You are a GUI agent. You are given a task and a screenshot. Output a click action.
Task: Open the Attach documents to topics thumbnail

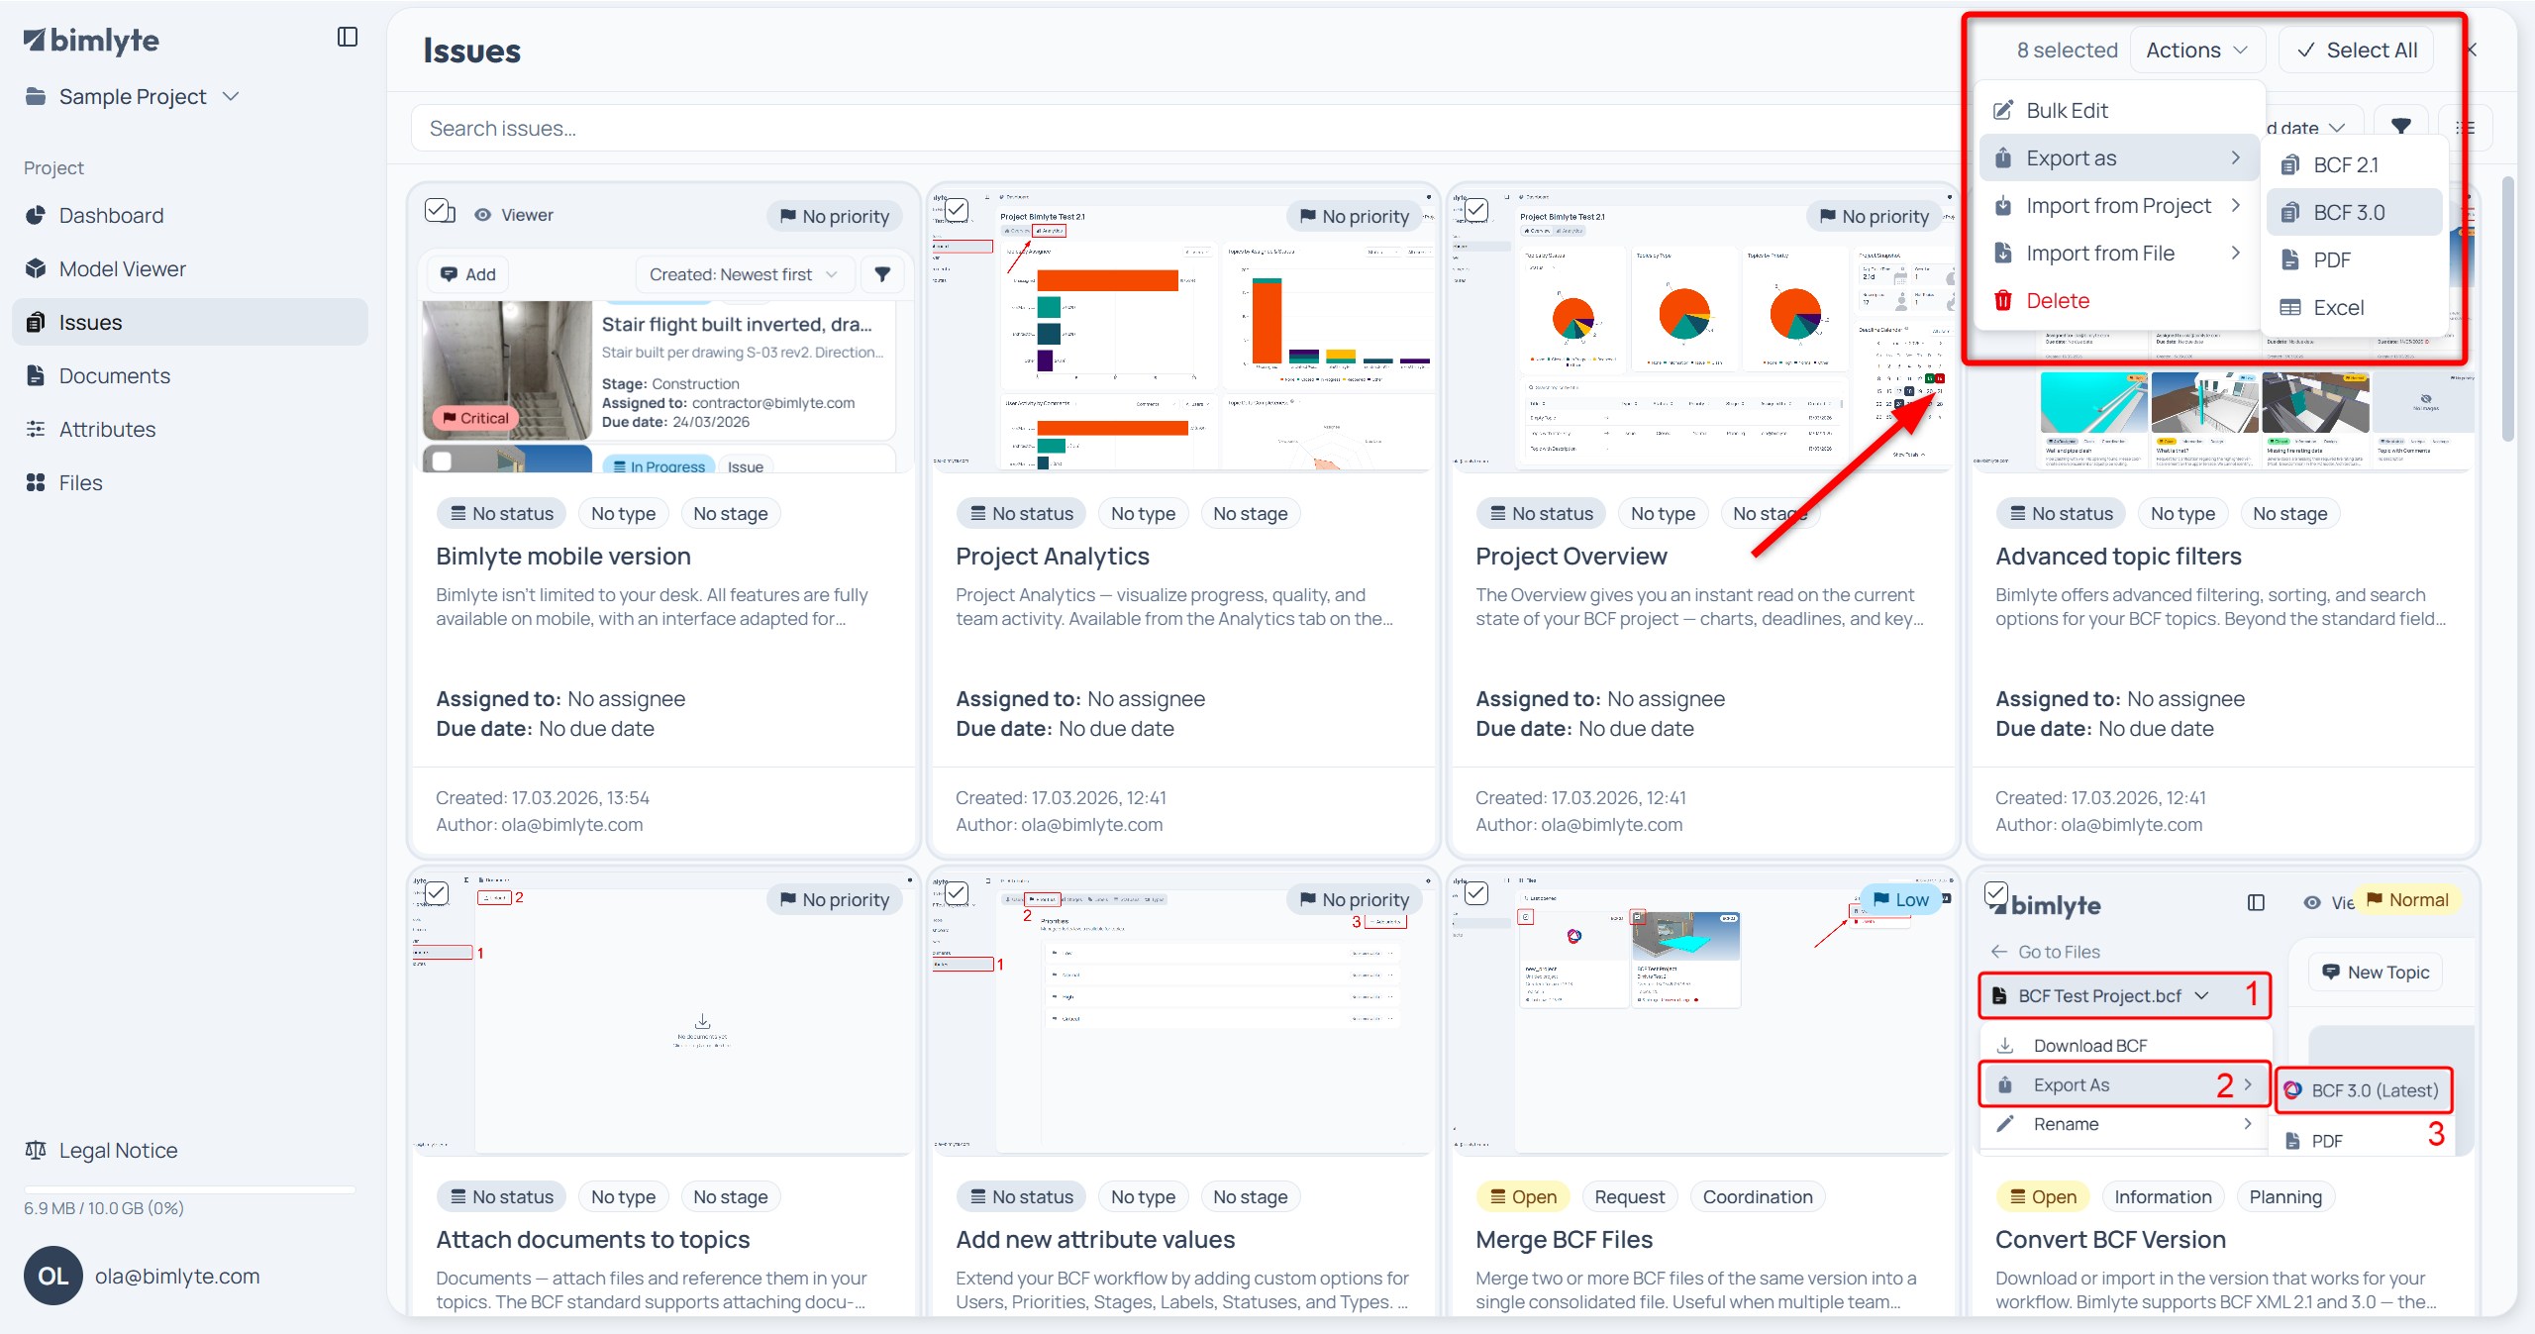(x=662, y=1012)
